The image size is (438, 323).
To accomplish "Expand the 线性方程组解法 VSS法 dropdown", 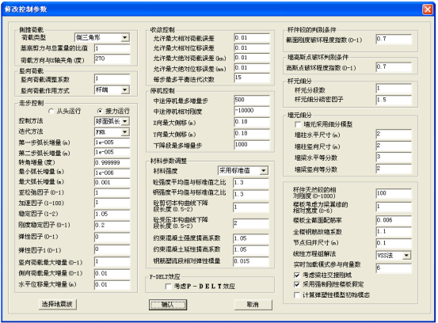I will pyautogui.click(x=407, y=255).
